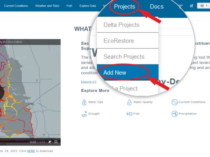
Task: Open Current Conditions explore link text
Action: pyautogui.click(x=192, y=102)
